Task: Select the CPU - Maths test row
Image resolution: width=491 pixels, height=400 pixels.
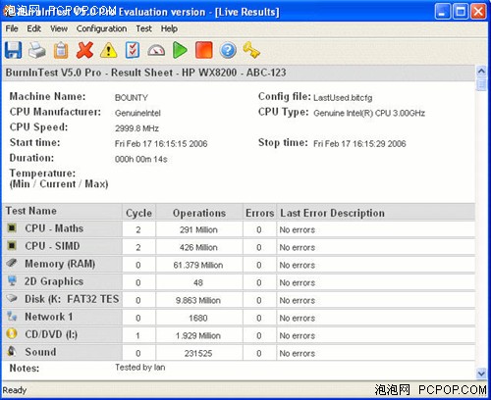Action: pyautogui.click(x=239, y=228)
